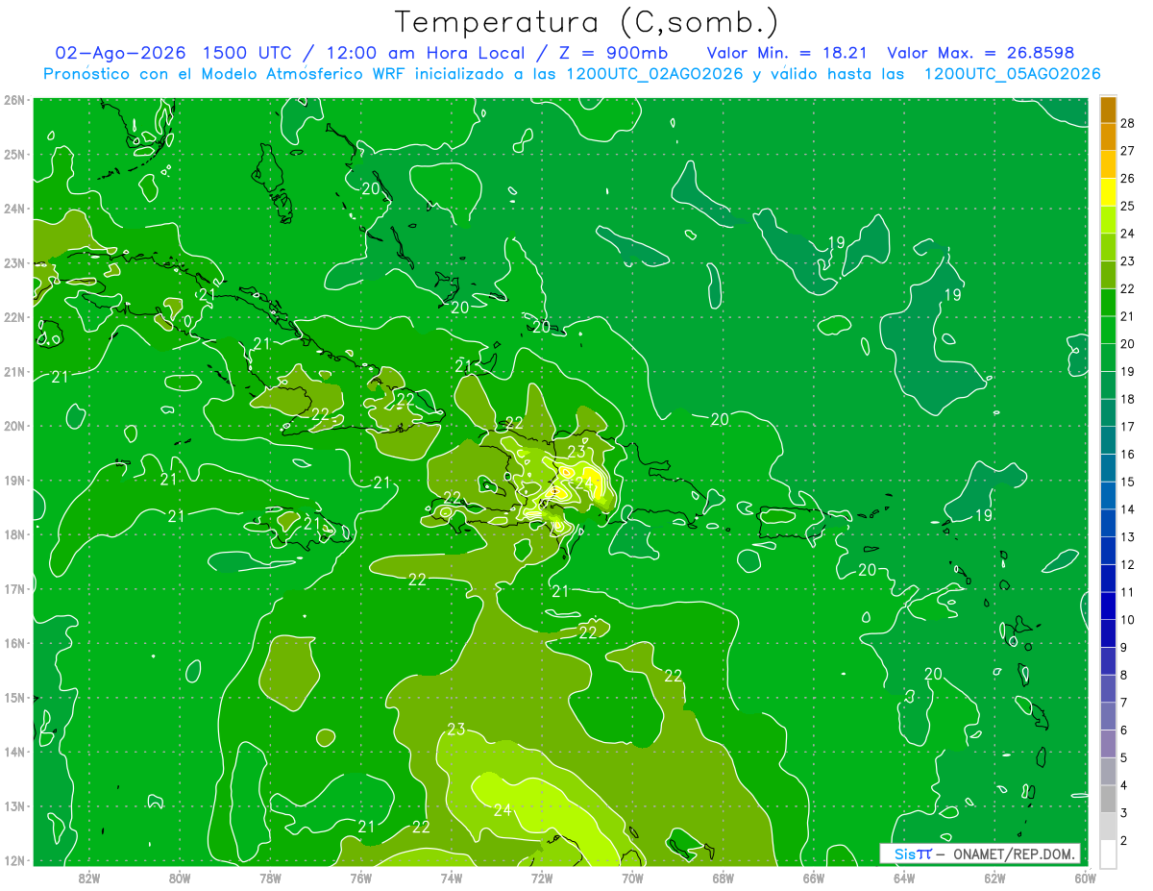Click the colorbar label "15"
The height and width of the screenshot is (891, 1153).
[1128, 482]
